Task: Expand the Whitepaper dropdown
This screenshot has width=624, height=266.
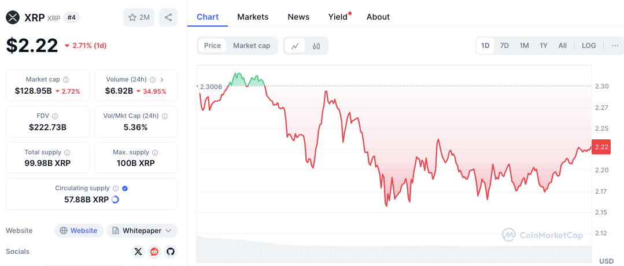Action: [142, 231]
